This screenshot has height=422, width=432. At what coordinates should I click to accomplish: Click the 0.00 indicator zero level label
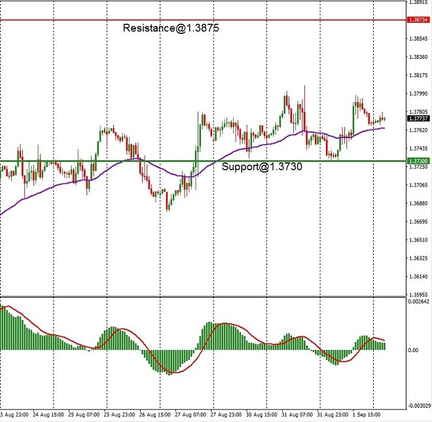(413, 350)
